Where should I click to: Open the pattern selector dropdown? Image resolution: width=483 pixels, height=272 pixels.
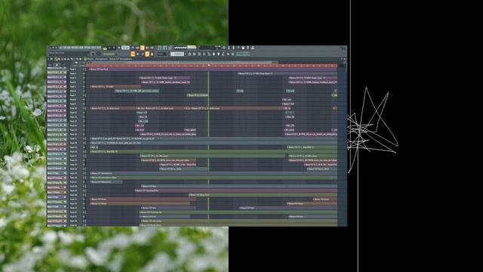177,54
